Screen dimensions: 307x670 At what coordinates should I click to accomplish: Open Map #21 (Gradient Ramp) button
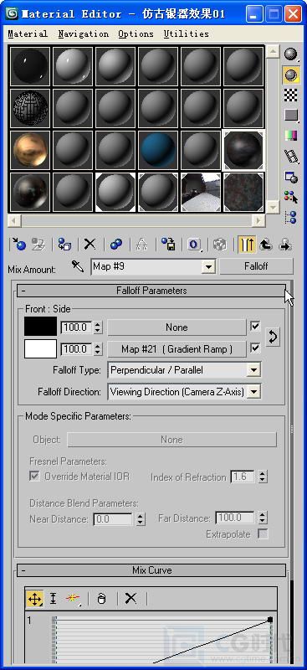[x=177, y=349]
